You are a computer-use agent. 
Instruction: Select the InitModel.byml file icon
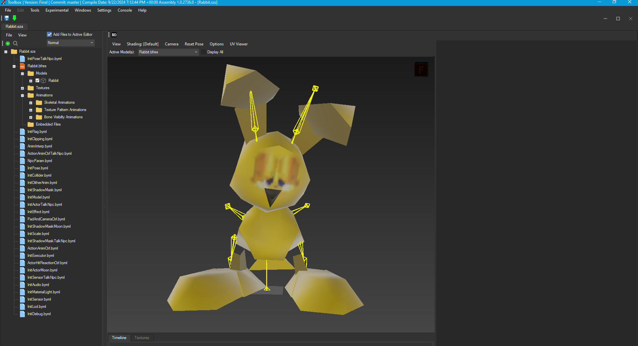(23, 197)
